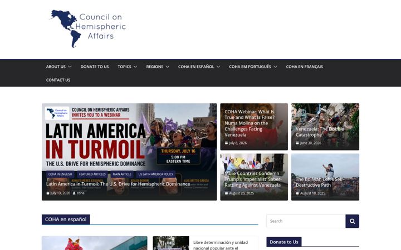This screenshot has width=401, height=250.
Task: Click the calendar icon beside August 18, 2025
Action: tap(297, 193)
